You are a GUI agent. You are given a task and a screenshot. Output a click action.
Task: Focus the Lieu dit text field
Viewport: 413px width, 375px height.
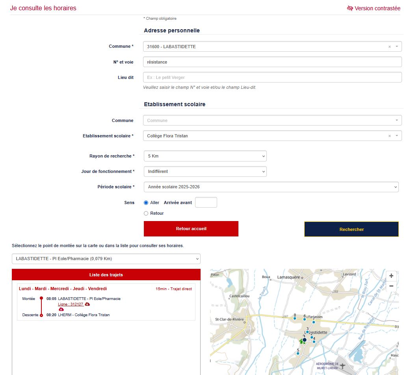pos(272,77)
